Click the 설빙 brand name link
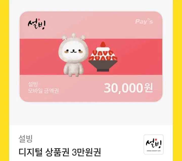Viewport: 182px width, 161px height. click(x=26, y=138)
